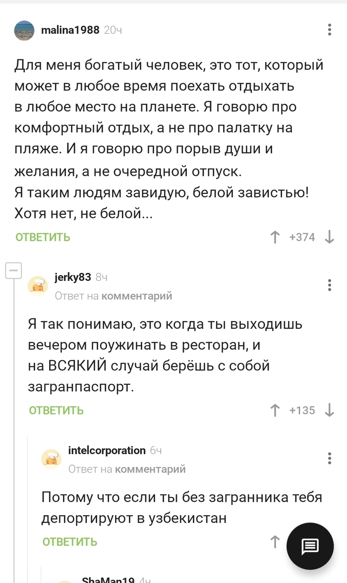Collapse jerky83's comment thread with the minus toggle

14,270
